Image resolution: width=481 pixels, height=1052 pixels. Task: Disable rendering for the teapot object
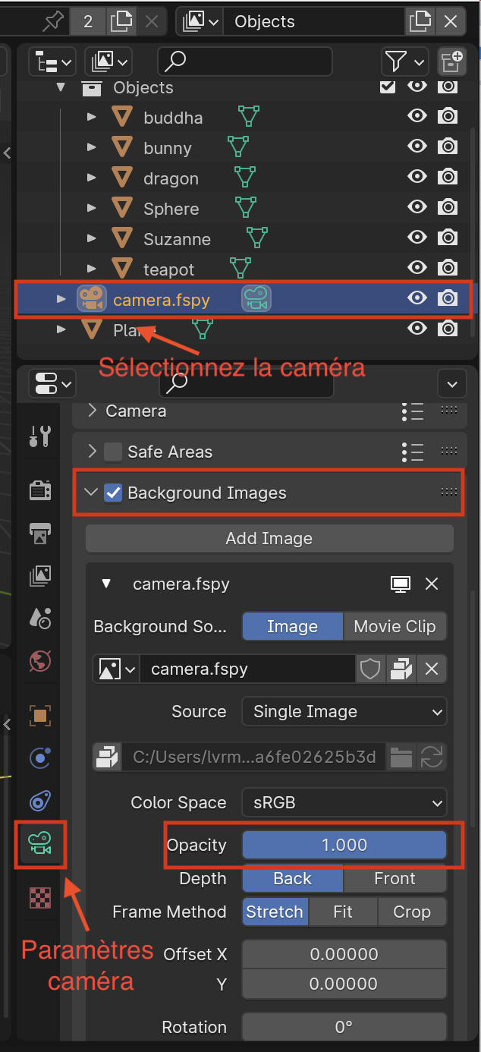448,268
